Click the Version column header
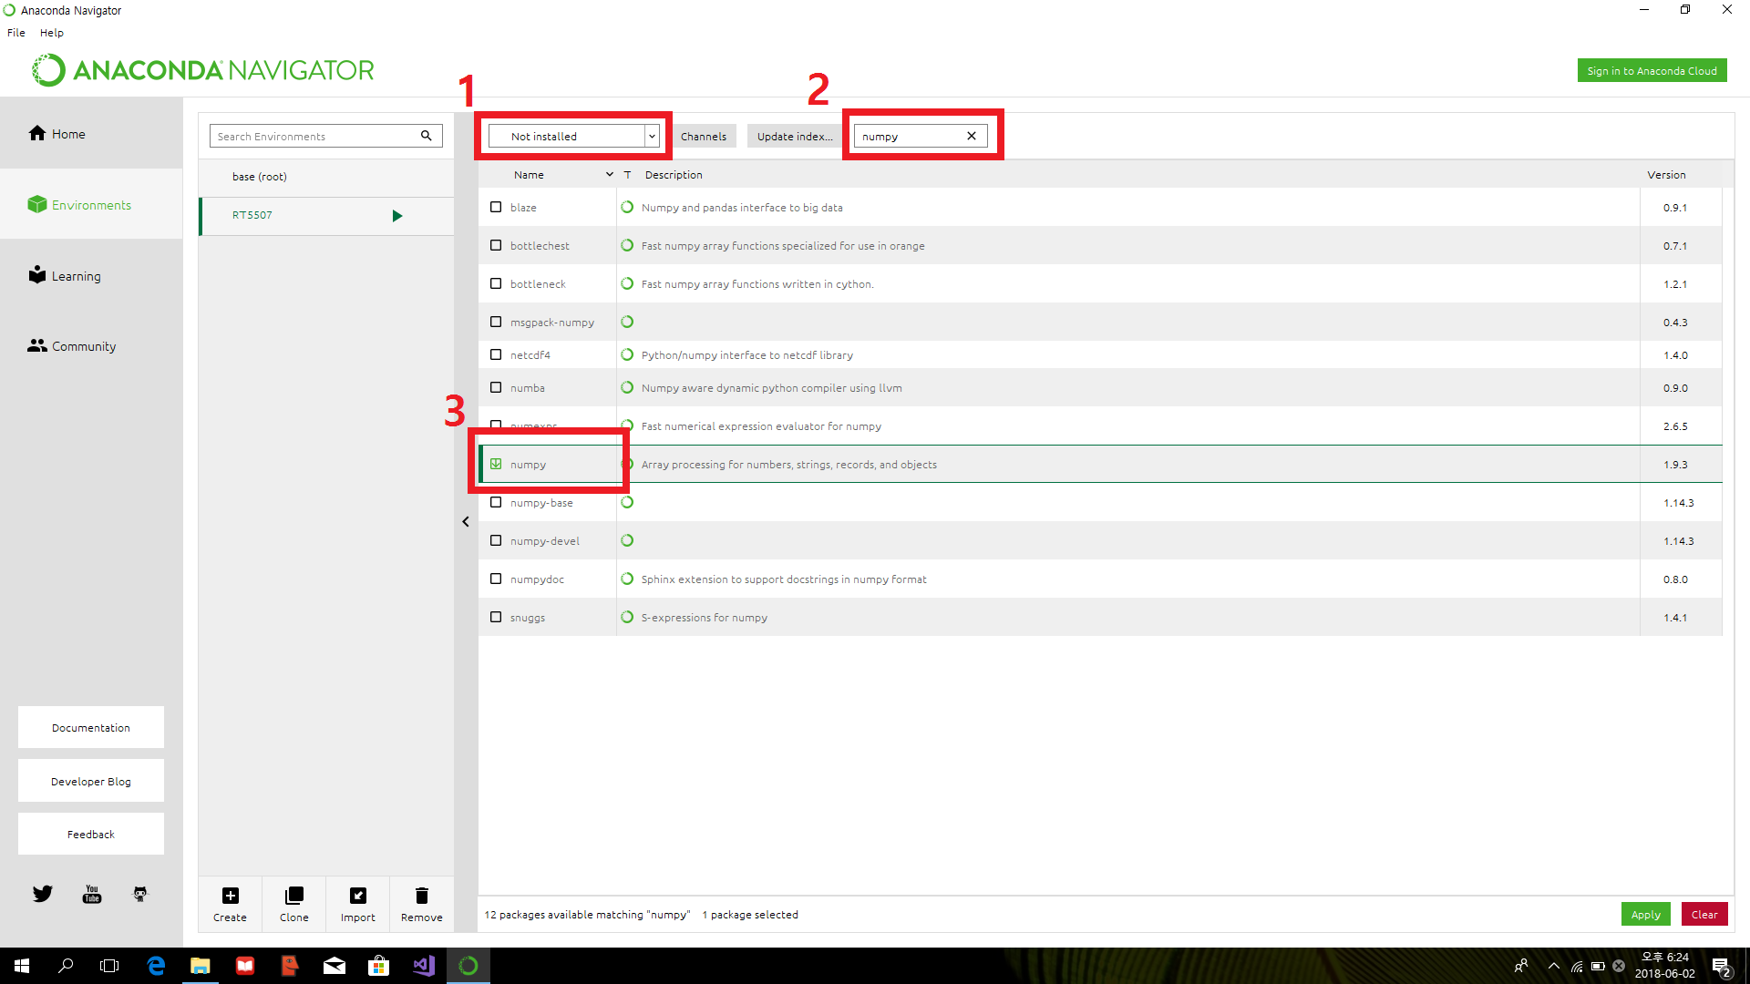1750x984 pixels. point(1666,175)
